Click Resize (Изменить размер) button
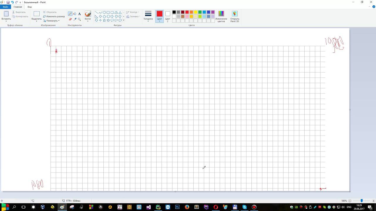Screen dimensions: 376x211 pyautogui.click(x=54, y=16)
